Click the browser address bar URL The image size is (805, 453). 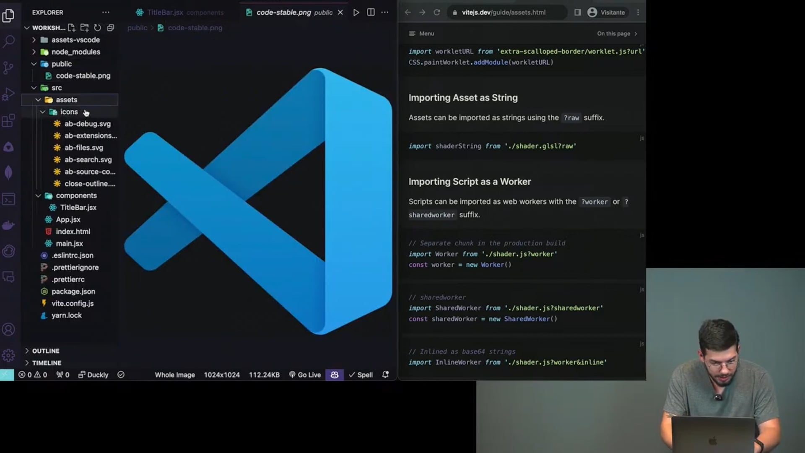(504, 12)
